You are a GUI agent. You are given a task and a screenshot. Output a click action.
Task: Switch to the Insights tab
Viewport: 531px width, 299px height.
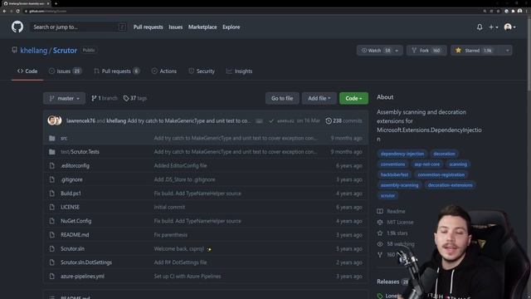[x=239, y=71]
